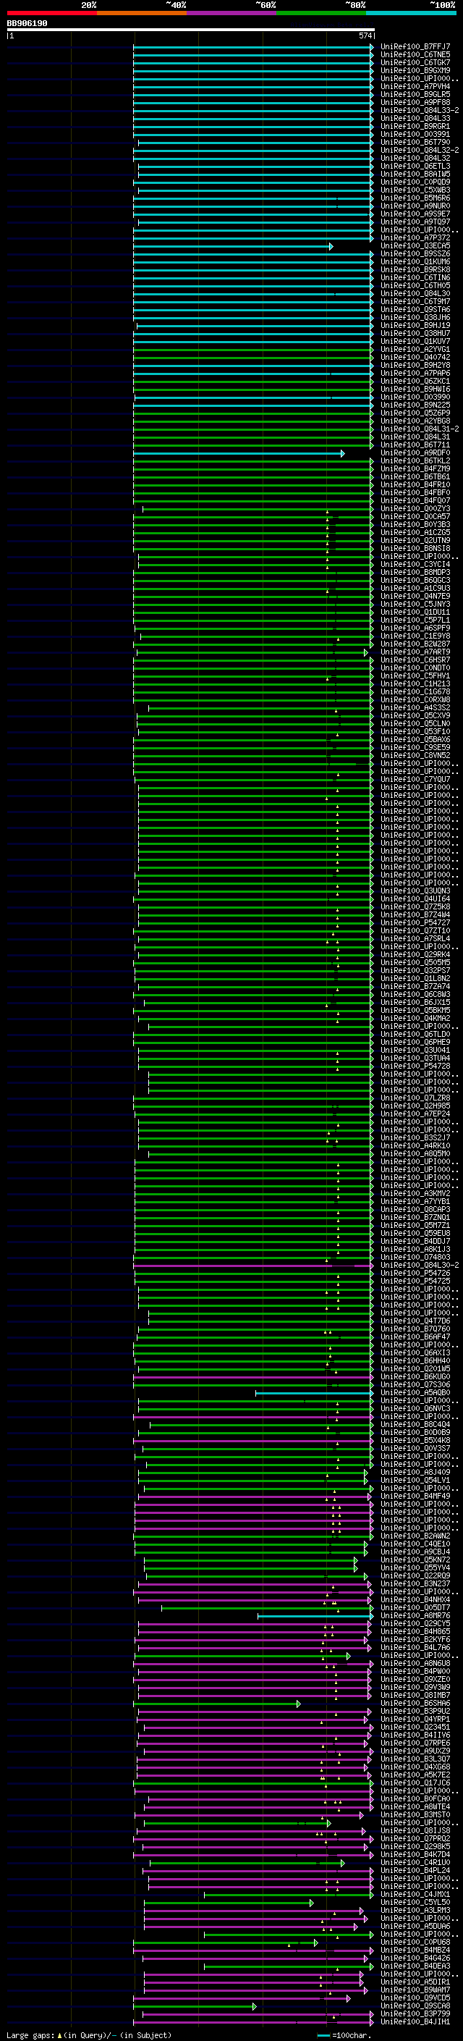Select the UniRef100_B3S2J7 label
463x2041 pixels.
tap(415, 1137)
